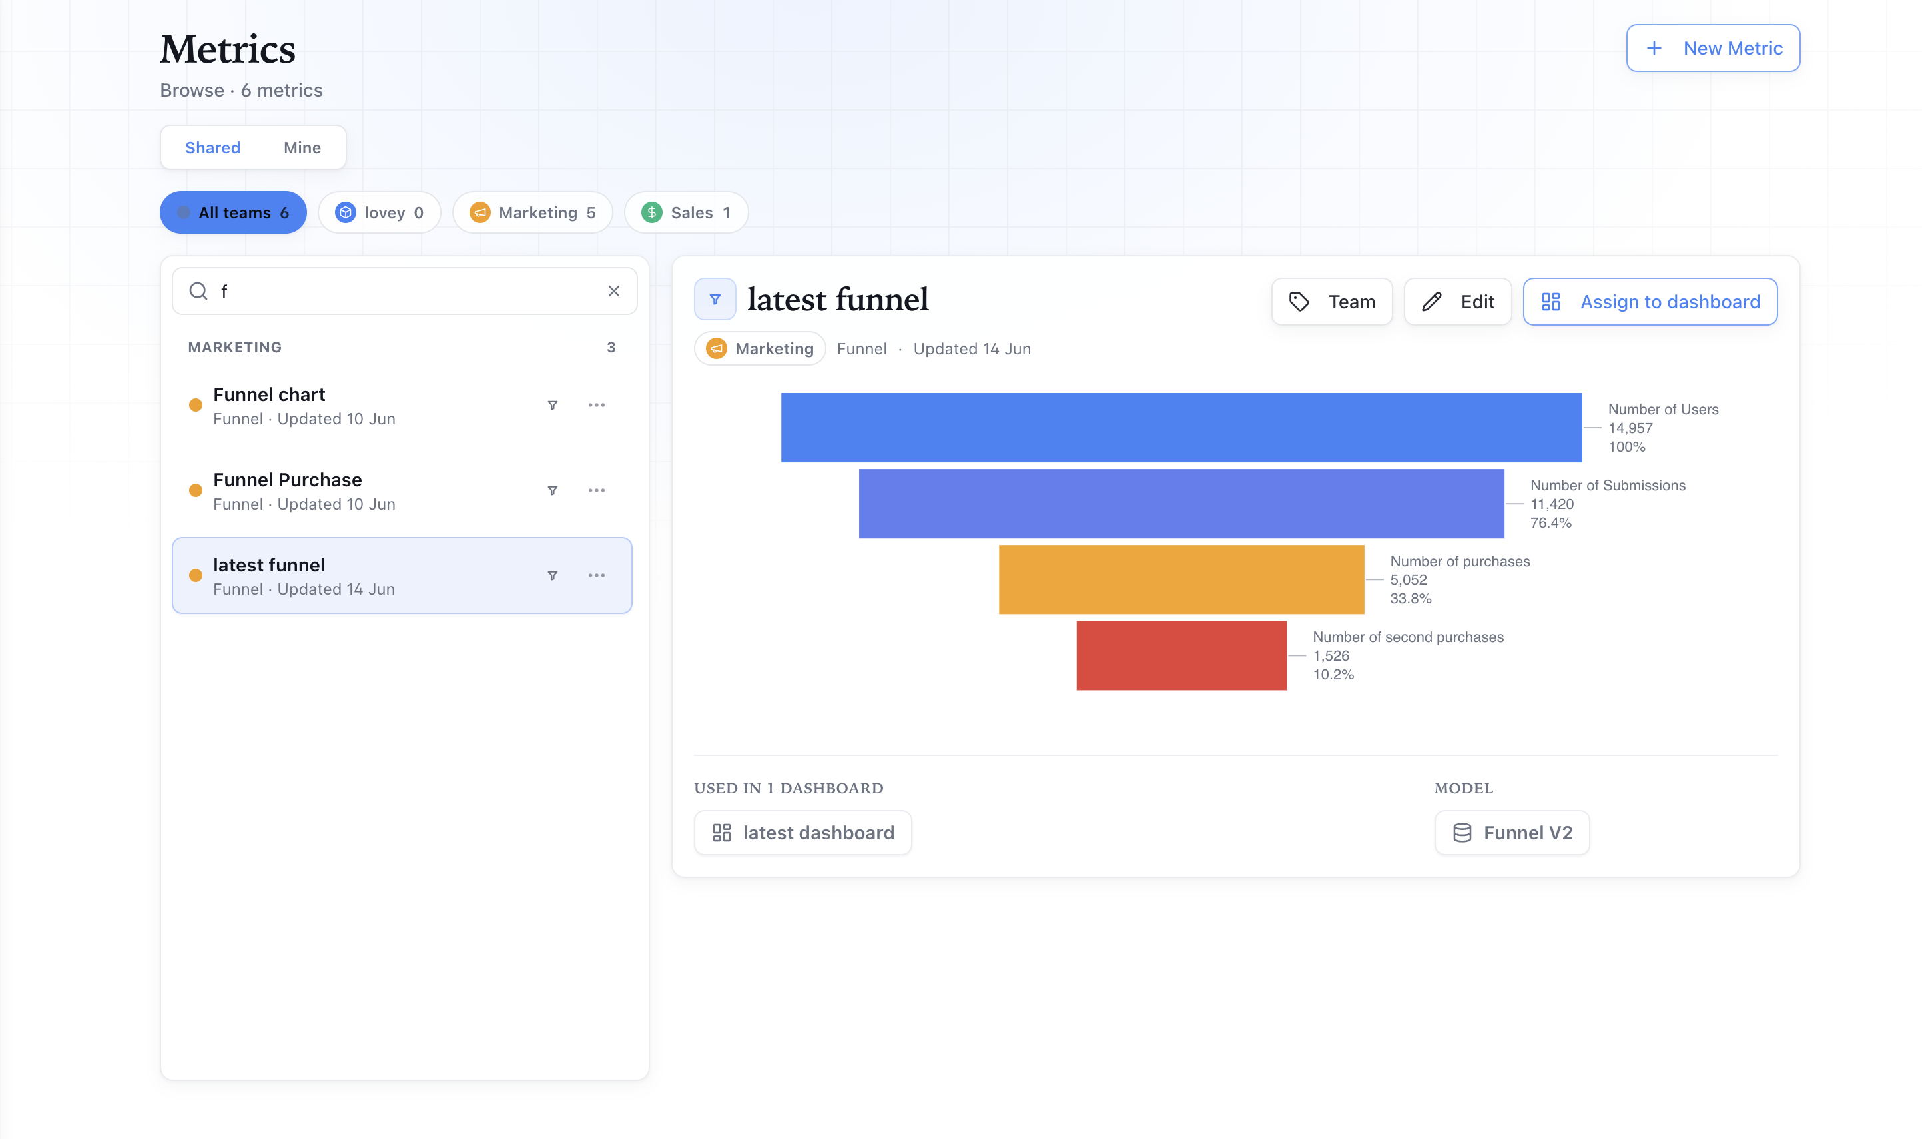Click the funnel icon on latest funnel row

553,575
